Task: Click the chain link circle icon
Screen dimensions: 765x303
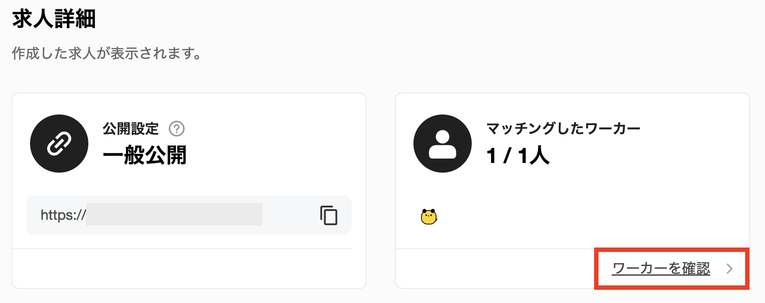Action: point(59,144)
